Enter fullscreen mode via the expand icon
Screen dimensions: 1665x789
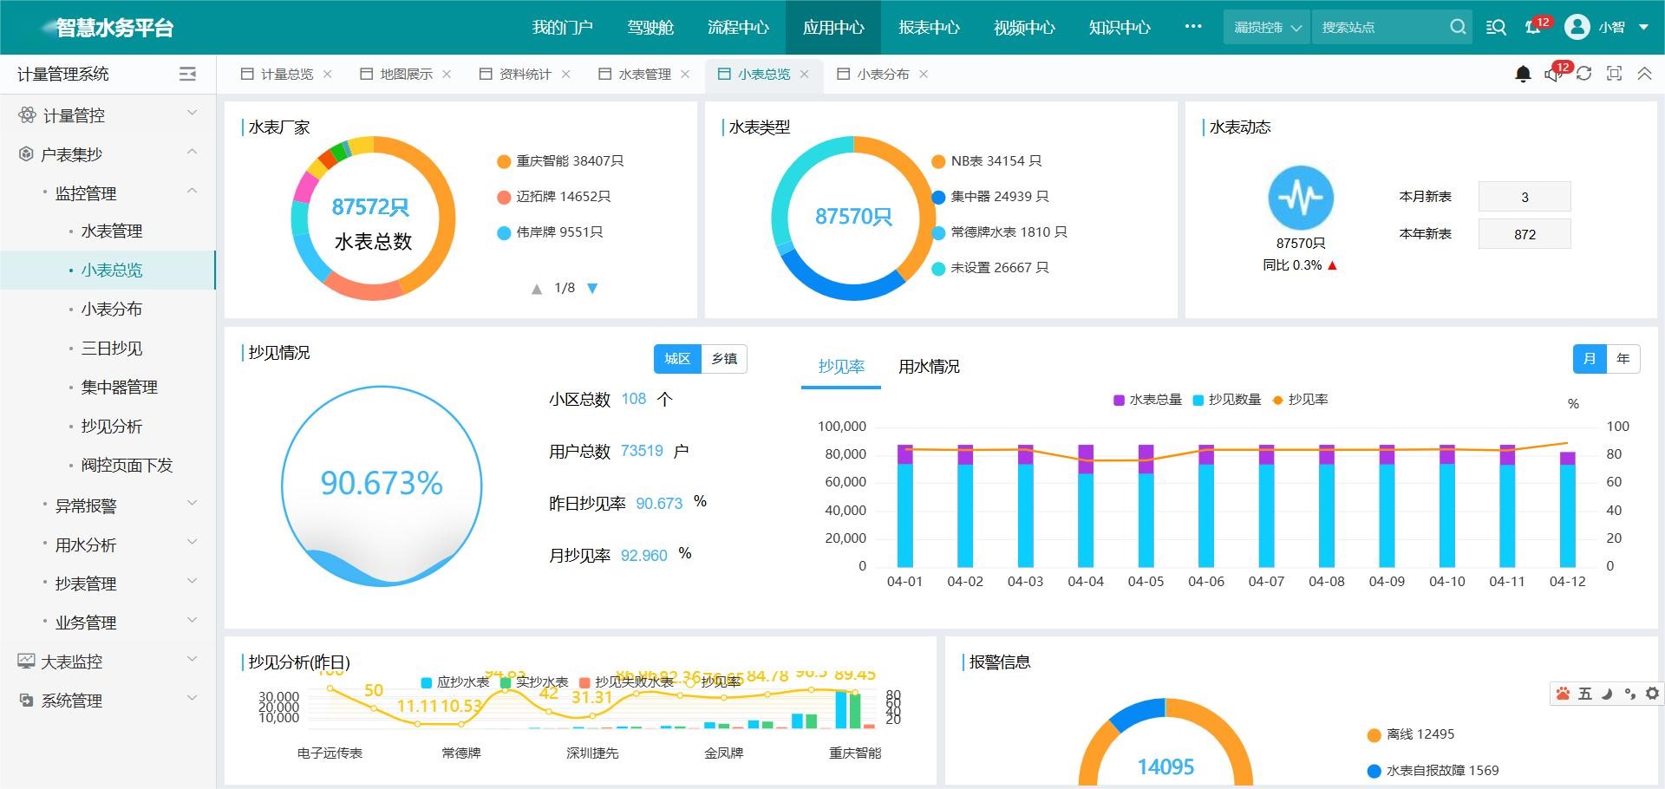pos(1614,75)
